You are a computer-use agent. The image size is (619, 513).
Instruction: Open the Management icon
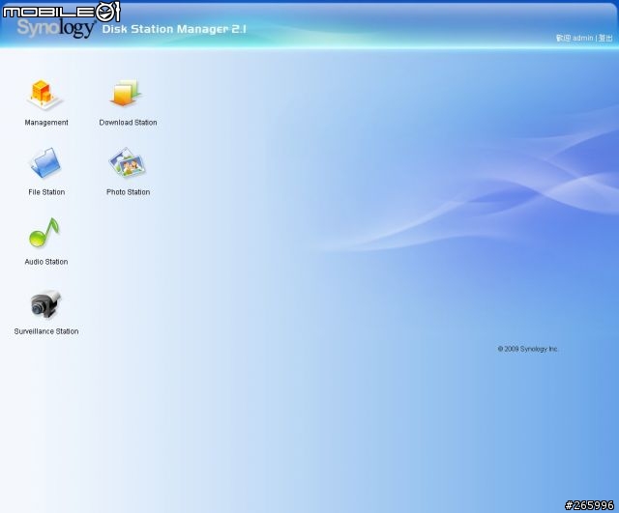pos(44,95)
